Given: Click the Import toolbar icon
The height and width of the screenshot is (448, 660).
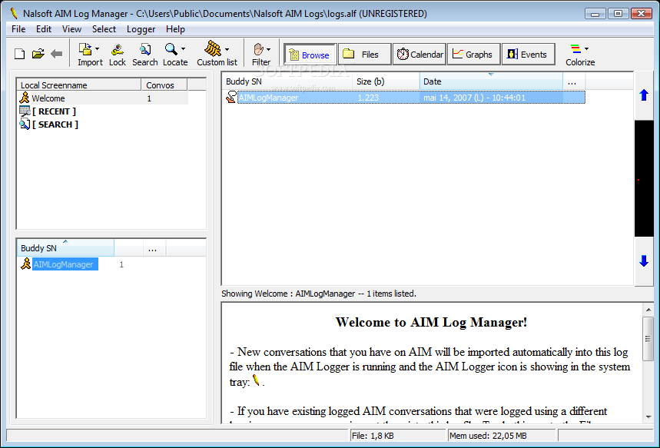Looking at the screenshot, I should pos(85,49).
